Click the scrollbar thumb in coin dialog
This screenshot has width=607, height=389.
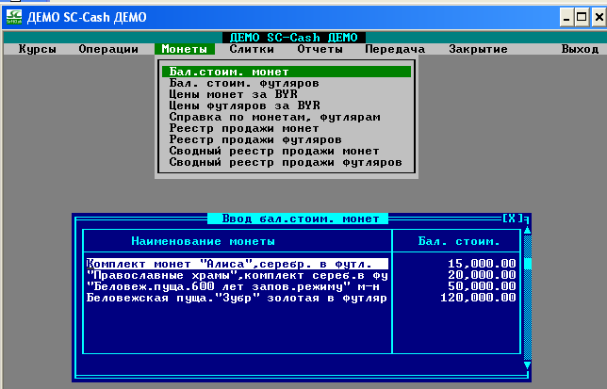(x=527, y=264)
